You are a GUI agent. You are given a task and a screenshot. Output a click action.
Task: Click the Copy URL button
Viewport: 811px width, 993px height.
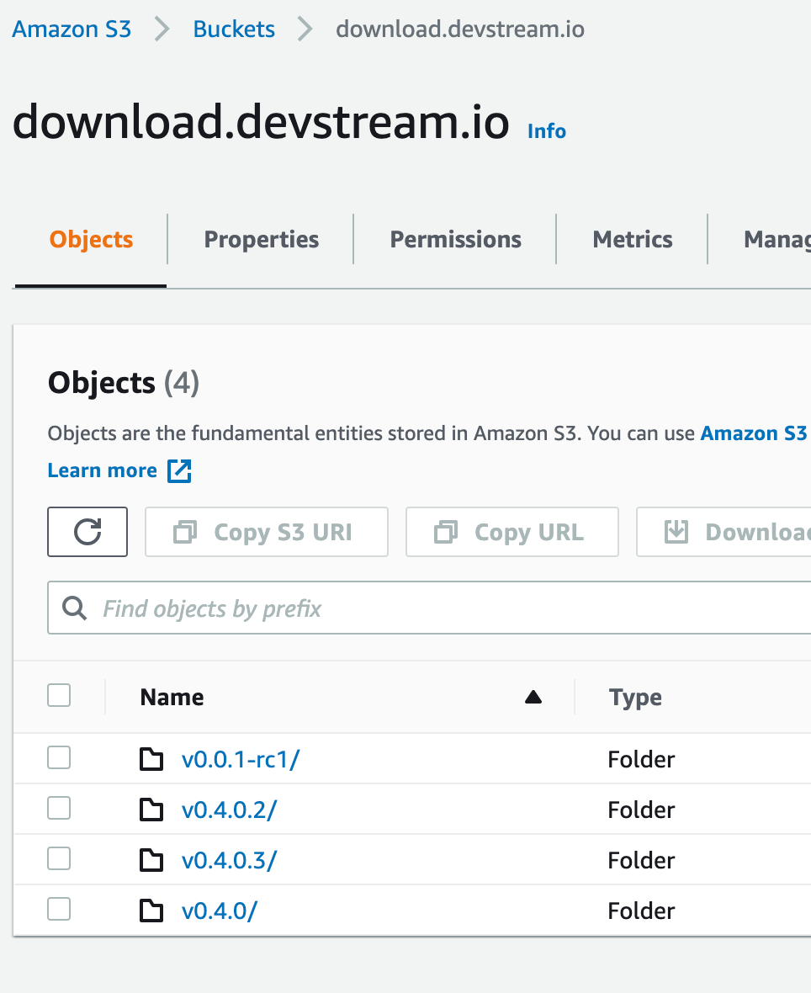[512, 532]
